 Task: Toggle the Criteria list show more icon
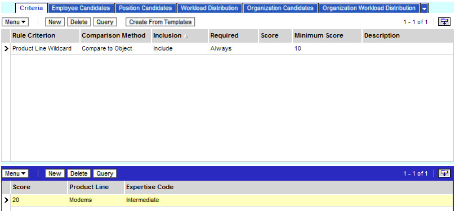pos(444,22)
